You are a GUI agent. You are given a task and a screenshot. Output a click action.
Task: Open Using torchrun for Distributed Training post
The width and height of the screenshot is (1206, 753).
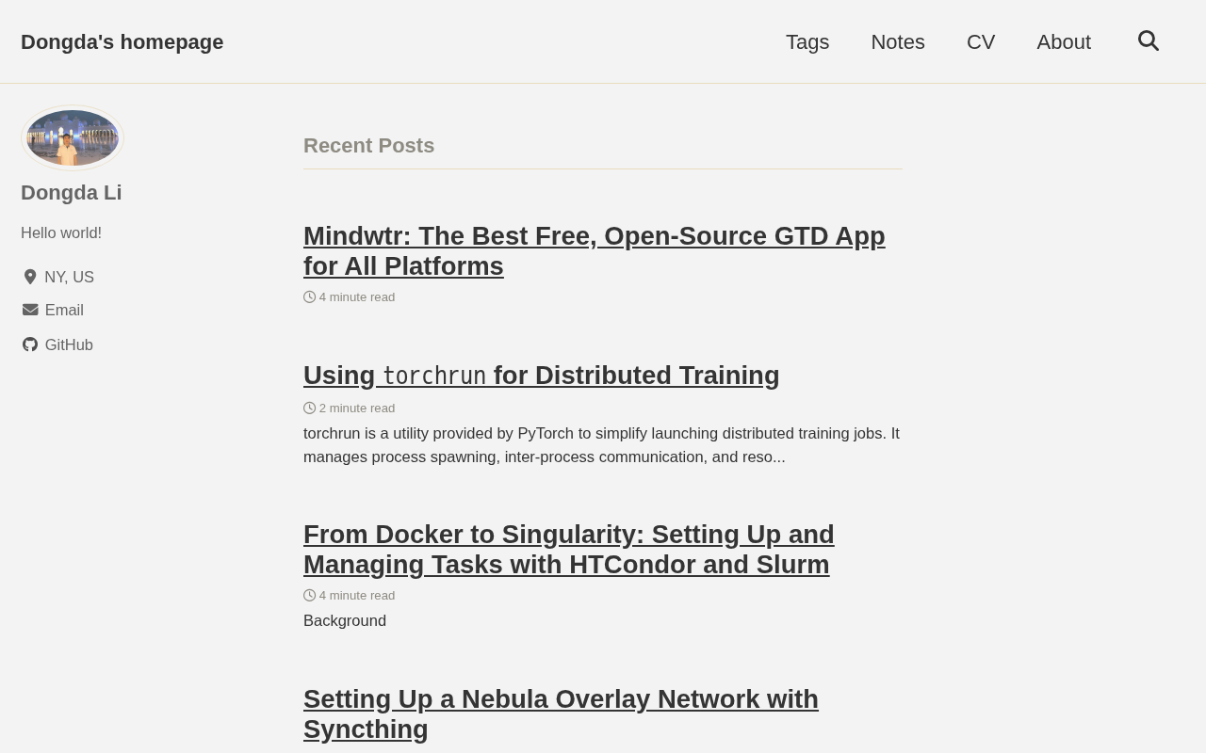(x=542, y=375)
